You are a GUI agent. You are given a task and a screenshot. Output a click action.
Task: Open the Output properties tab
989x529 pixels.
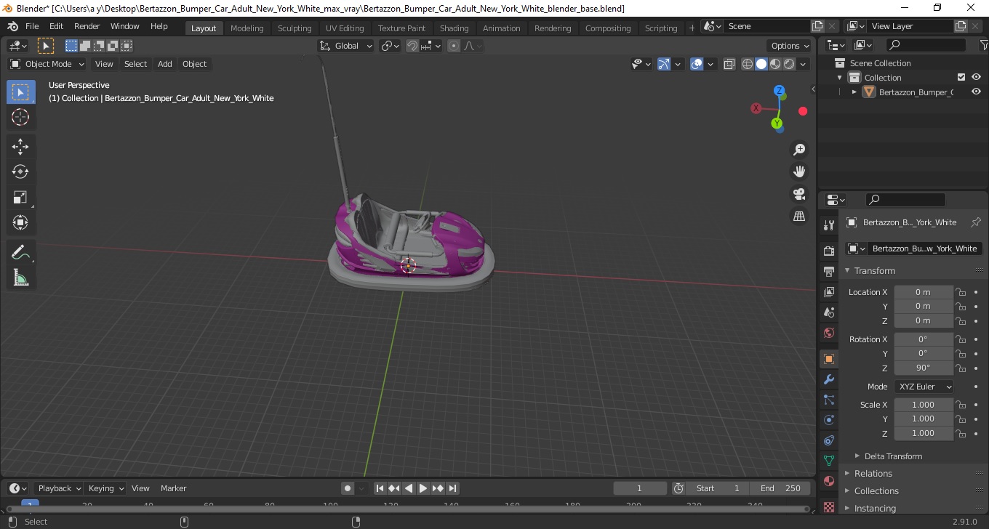[x=829, y=272]
